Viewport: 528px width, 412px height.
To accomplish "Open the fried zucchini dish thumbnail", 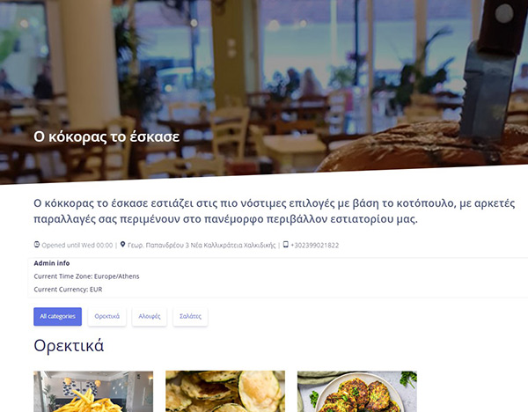I will click(x=225, y=392).
